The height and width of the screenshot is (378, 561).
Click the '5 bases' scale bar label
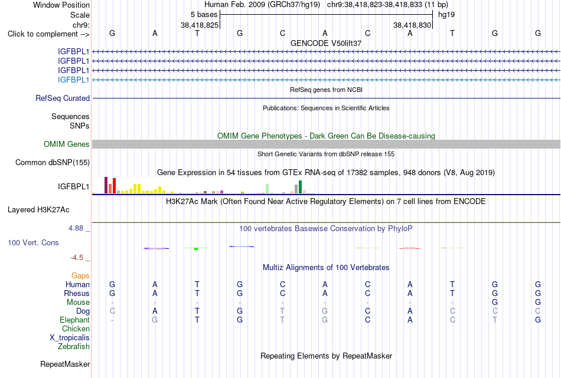tap(204, 15)
